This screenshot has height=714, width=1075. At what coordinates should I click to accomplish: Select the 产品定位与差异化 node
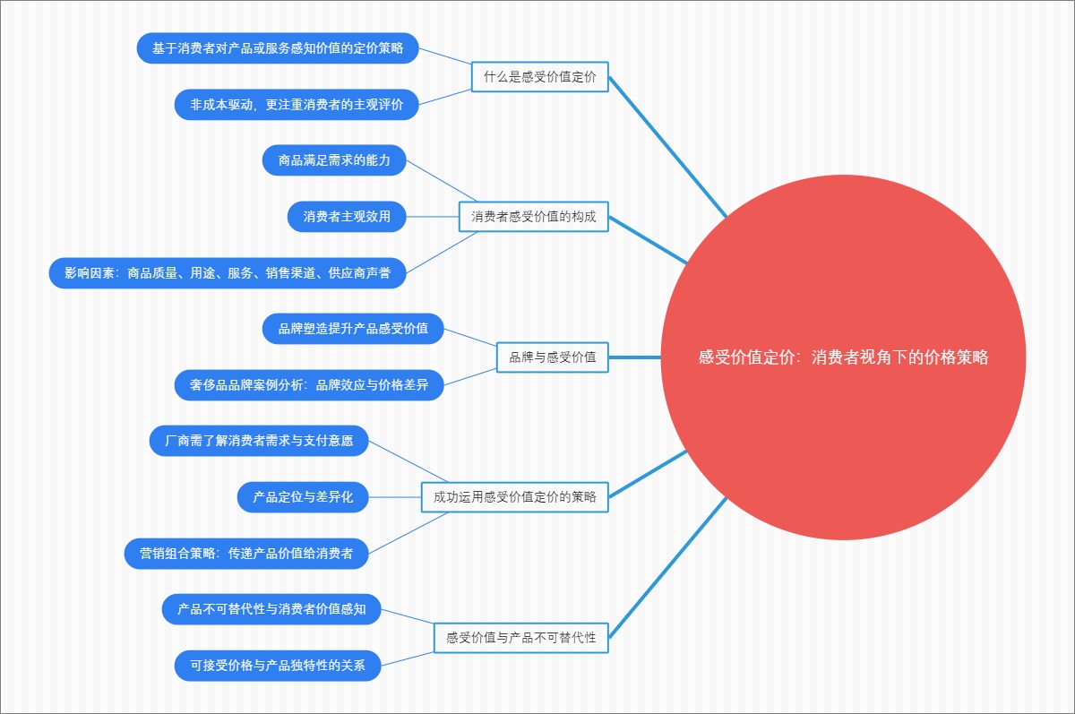click(x=303, y=497)
